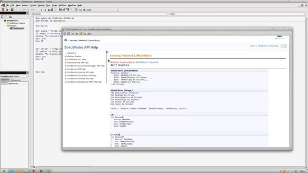This screenshot has width=308, height=173.
Task: Click the Undo icon in VBA toolbar
Action: pyautogui.click(x=32, y=10)
